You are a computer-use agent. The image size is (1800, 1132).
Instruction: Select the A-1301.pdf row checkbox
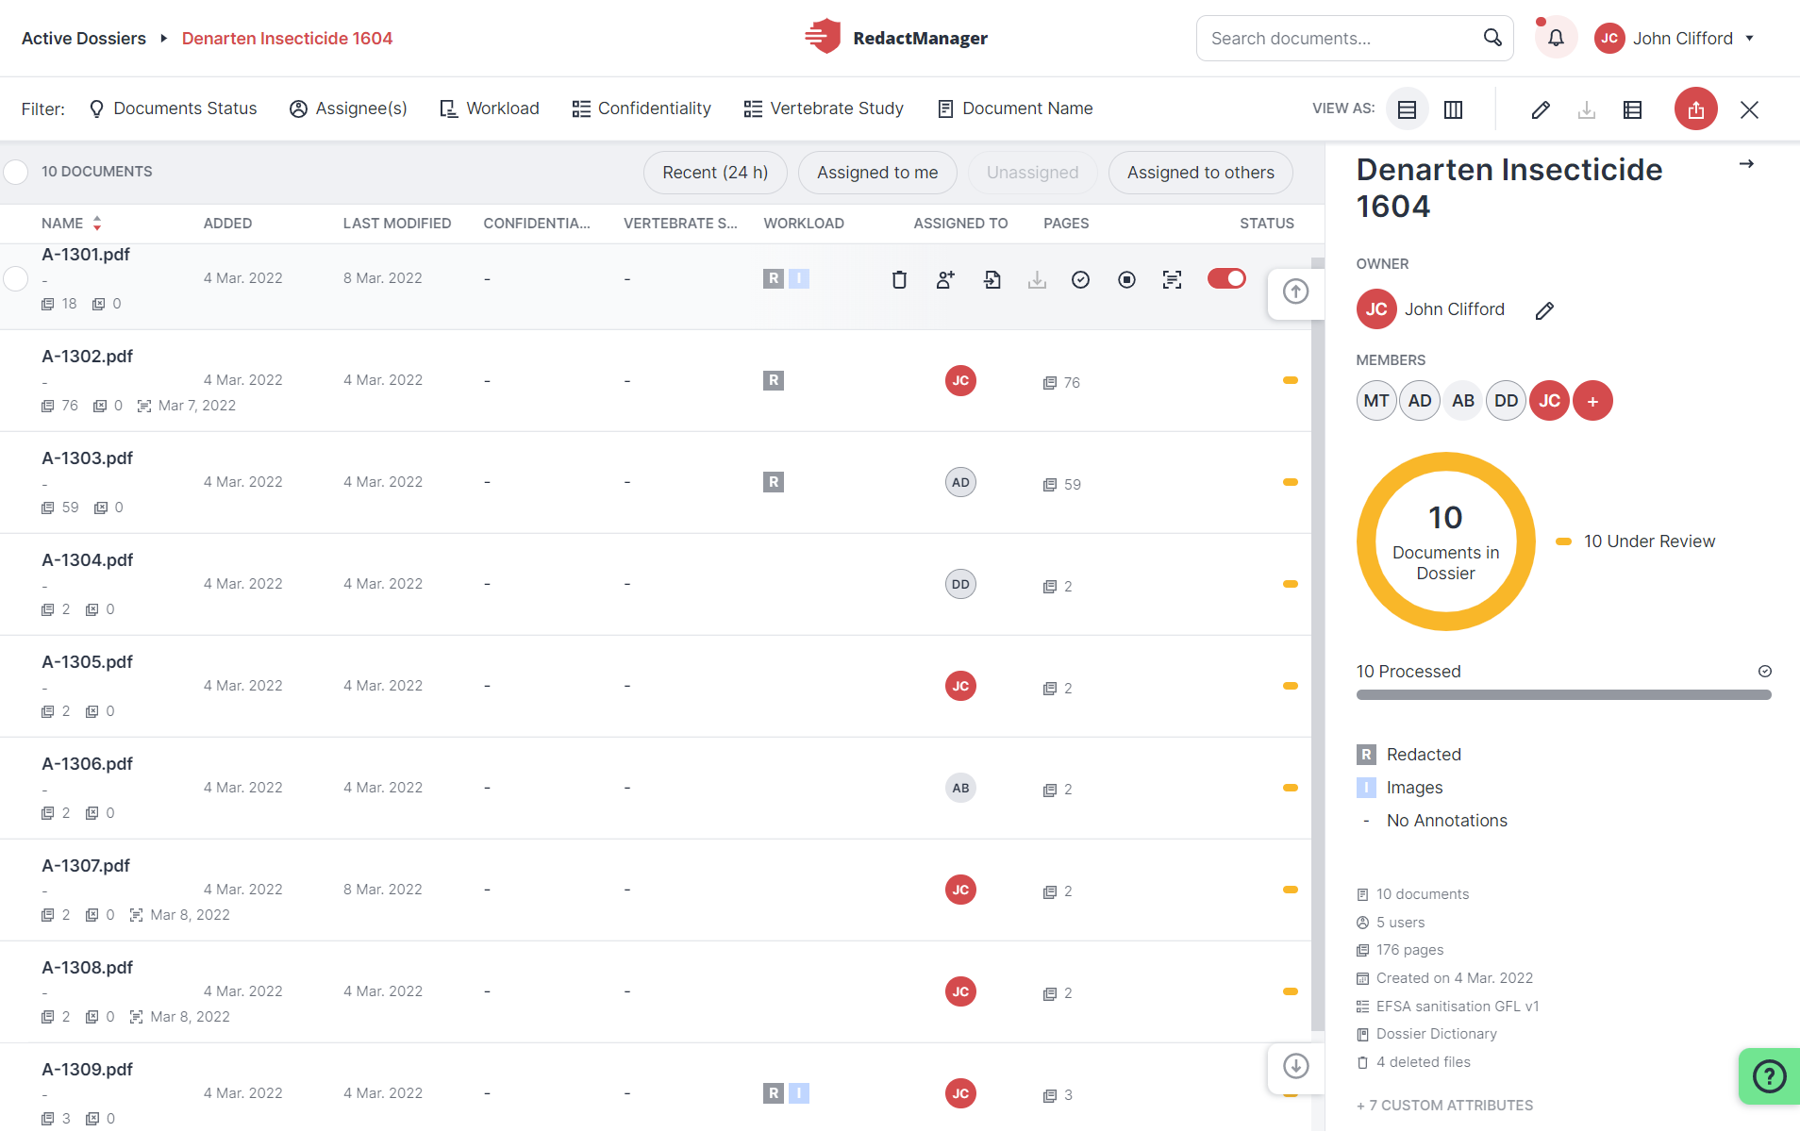coord(16,279)
